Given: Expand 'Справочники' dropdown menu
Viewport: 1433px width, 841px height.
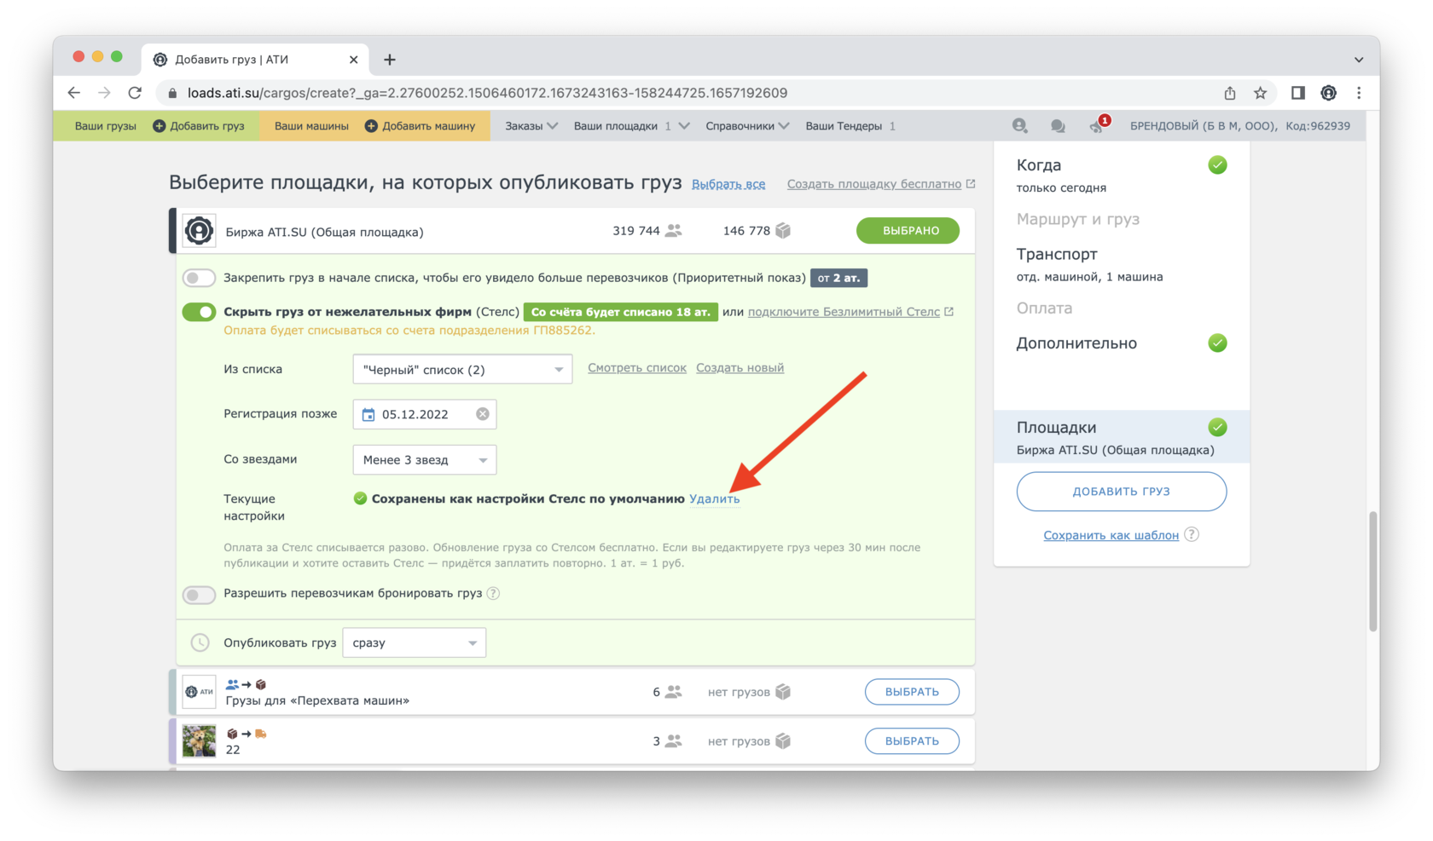Looking at the screenshot, I should click(747, 126).
